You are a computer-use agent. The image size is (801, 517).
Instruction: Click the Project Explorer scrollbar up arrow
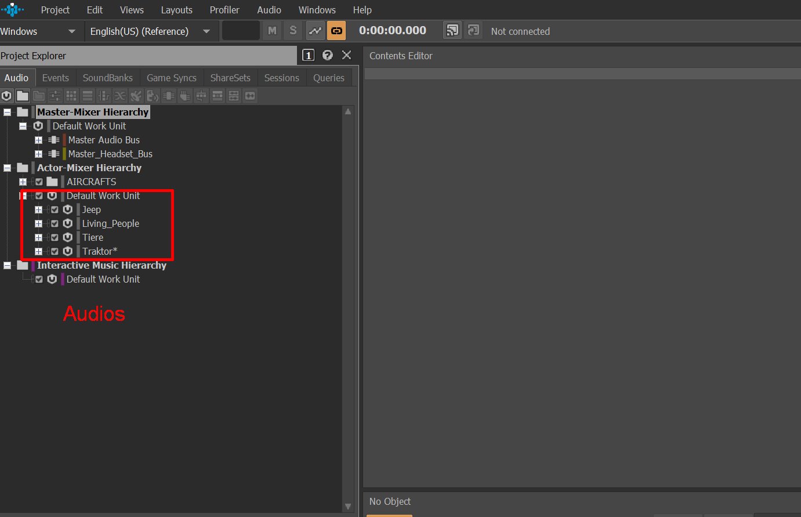point(348,111)
